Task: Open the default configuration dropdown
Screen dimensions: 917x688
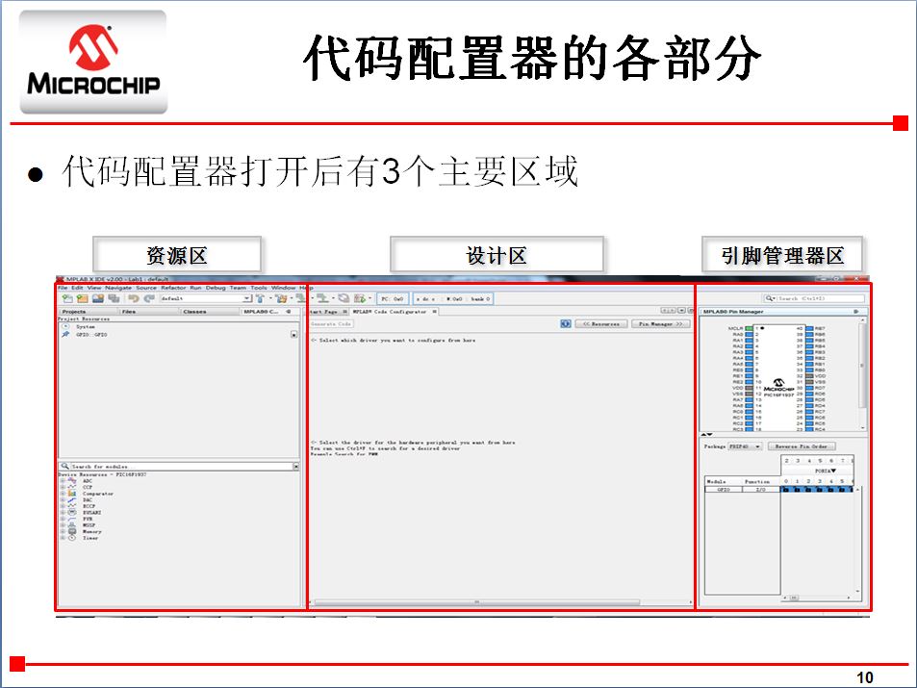Action: point(207,298)
